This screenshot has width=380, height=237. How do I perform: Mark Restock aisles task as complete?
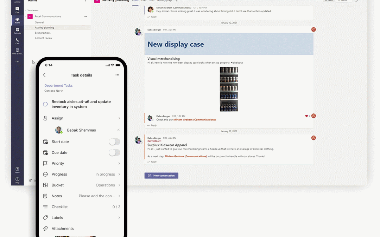click(x=45, y=104)
